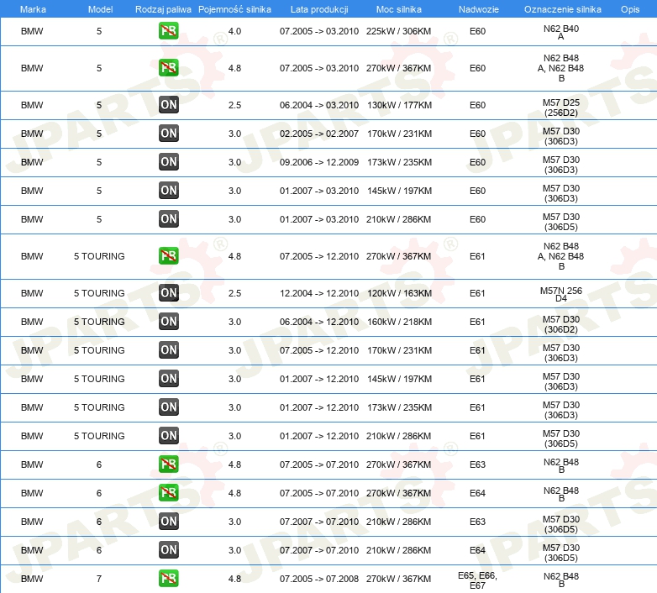
Task: Click the ON diesel icon in the BMW 6 E64 row
Action: pyautogui.click(x=169, y=550)
